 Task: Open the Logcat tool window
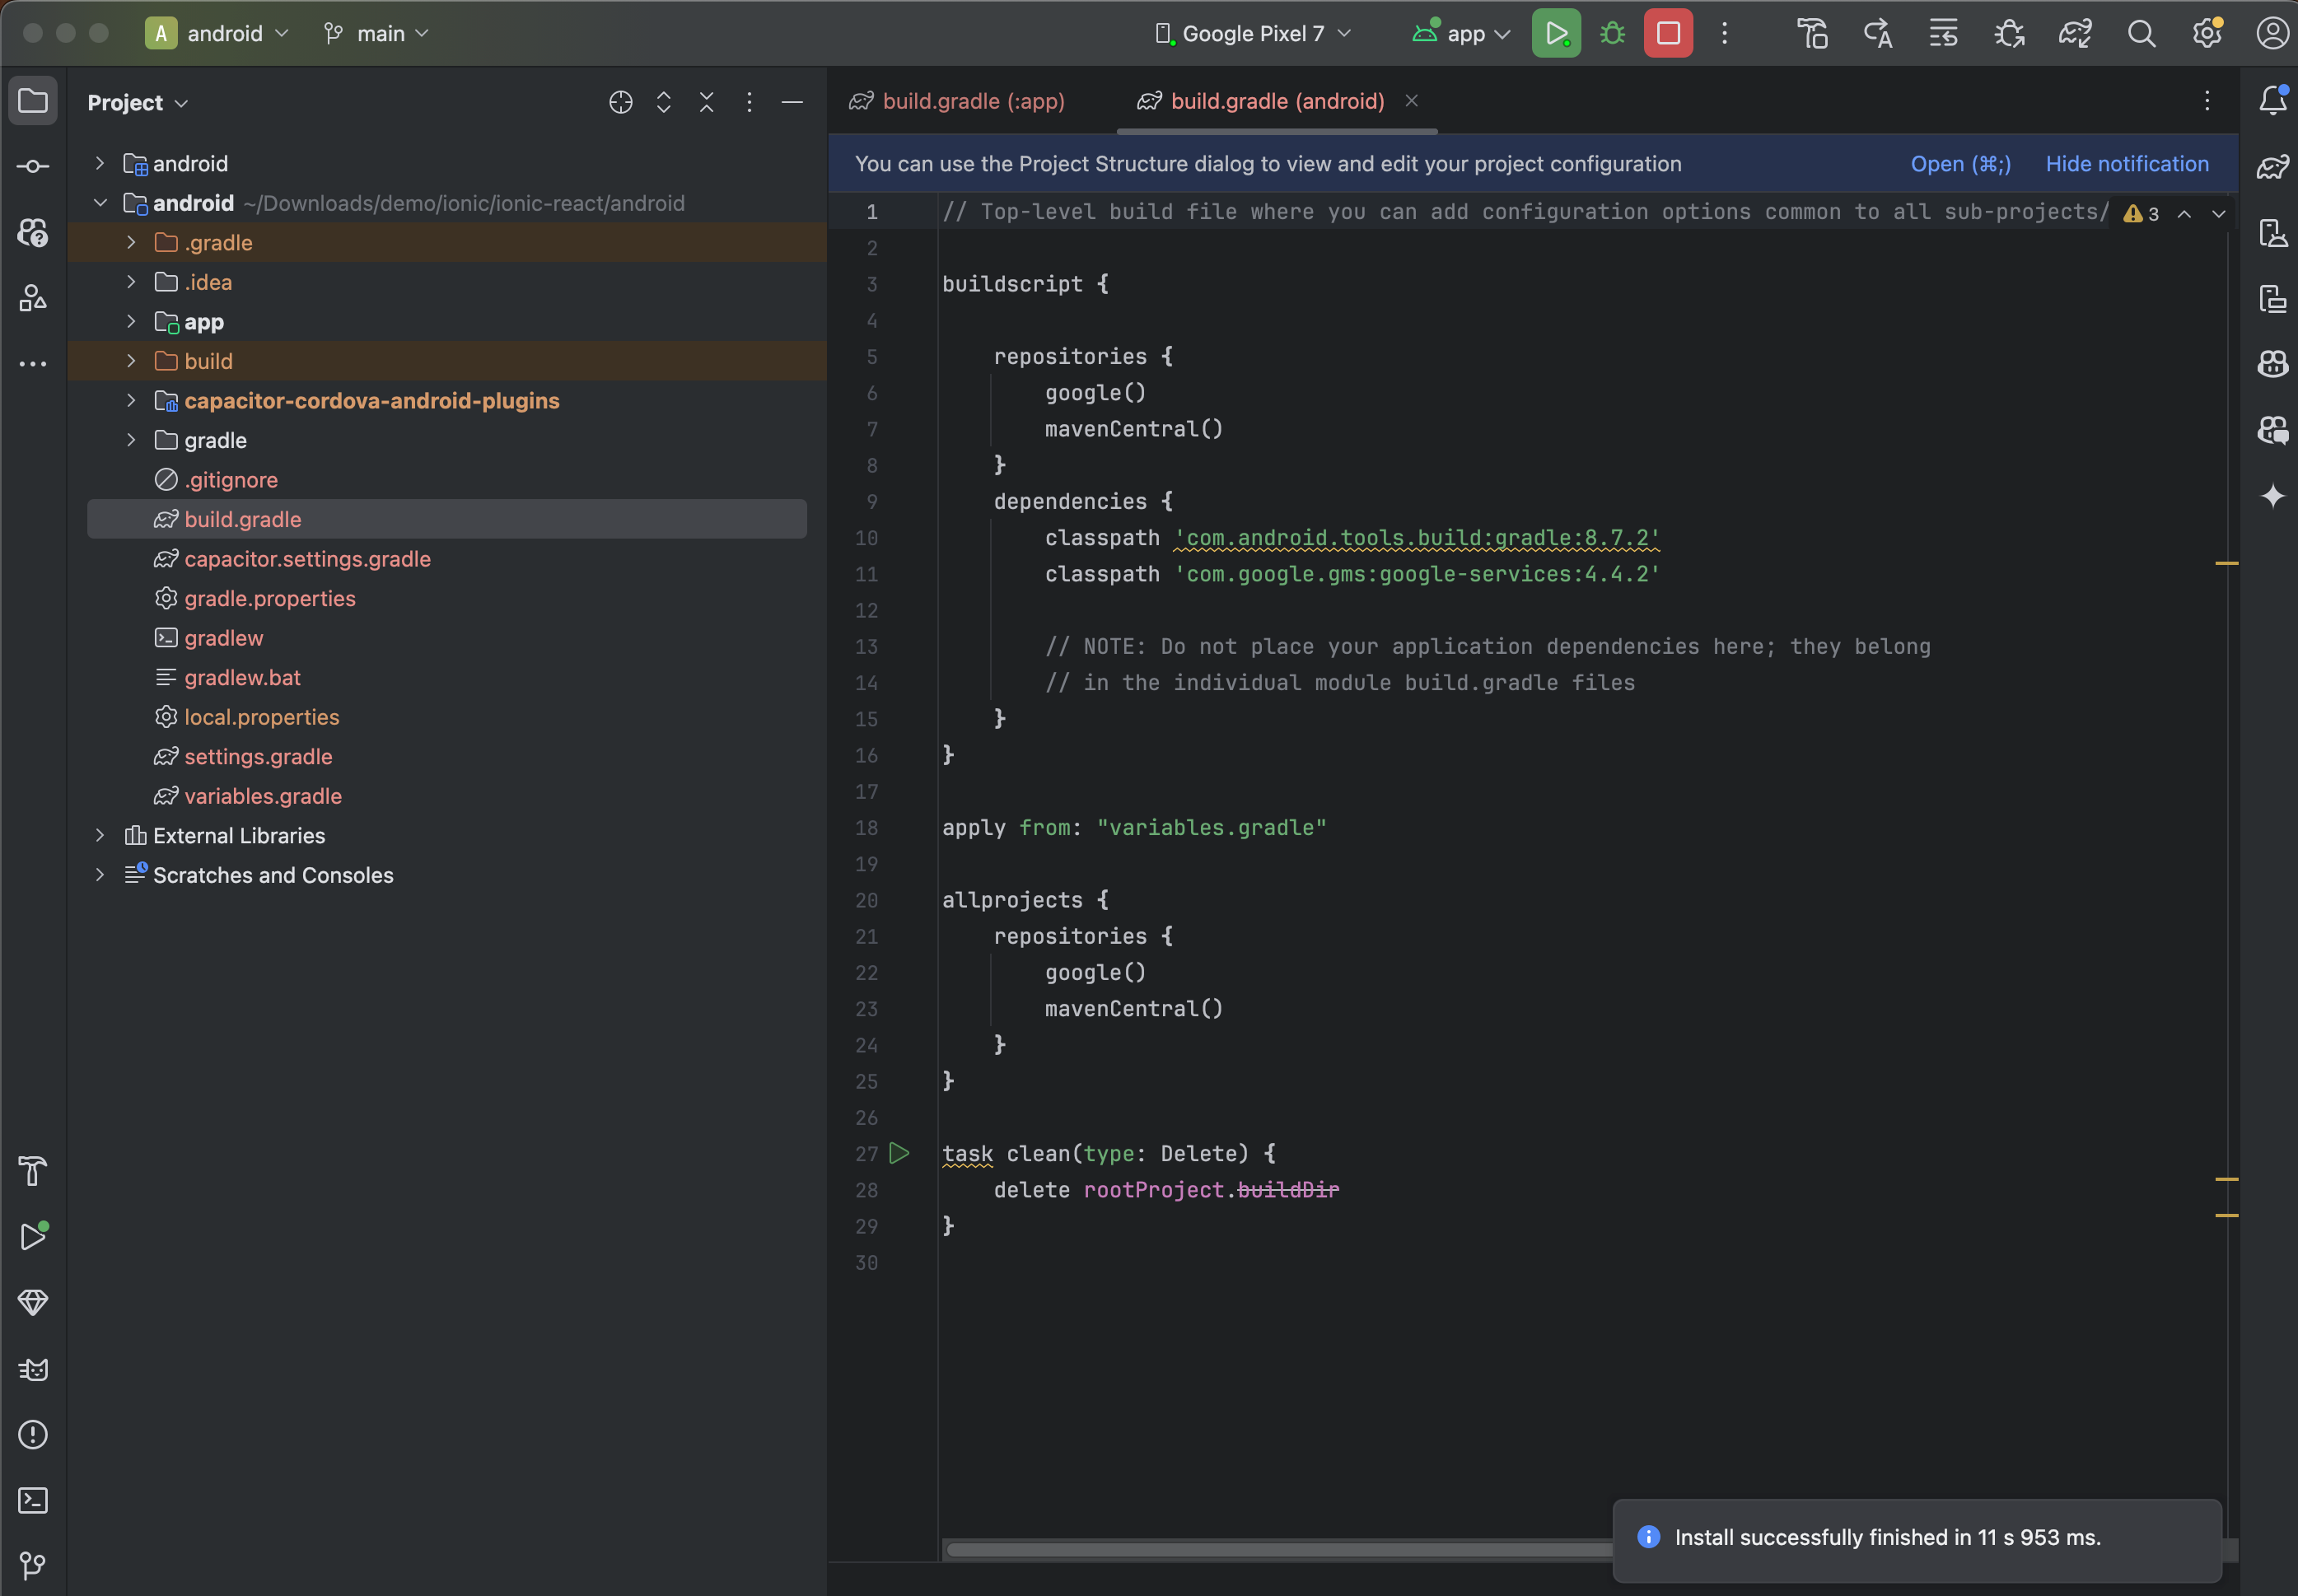pyautogui.click(x=33, y=1369)
